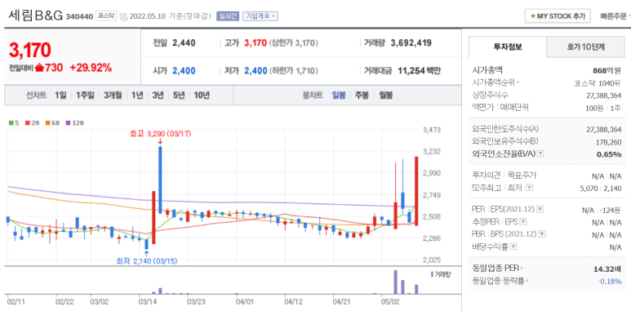Viewport: 631px width, 311px height.
Task: Click the calendar icon beside 2022.05.10
Action: [124, 17]
